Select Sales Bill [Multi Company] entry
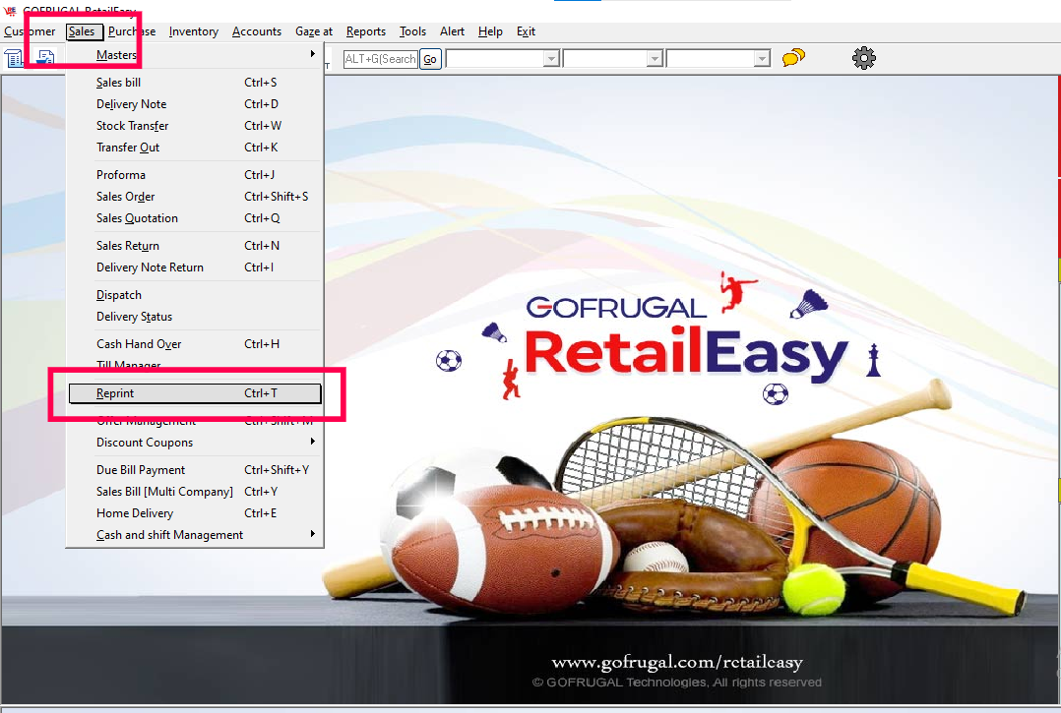This screenshot has height=713, width=1061. click(195, 492)
